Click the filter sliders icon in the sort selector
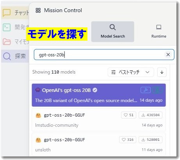This screenshot has width=180, height=160. 113,72
